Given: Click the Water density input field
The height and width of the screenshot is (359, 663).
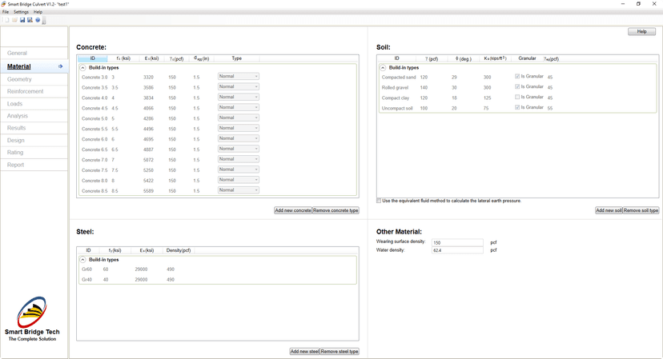Looking at the screenshot, I should 457,250.
